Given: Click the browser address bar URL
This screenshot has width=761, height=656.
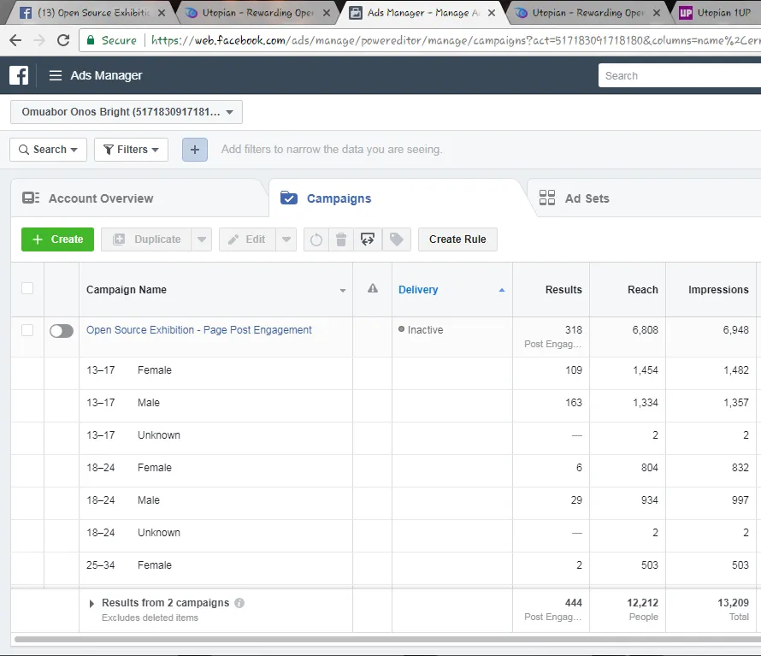Looking at the screenshot, I should (x=455, y=40).
